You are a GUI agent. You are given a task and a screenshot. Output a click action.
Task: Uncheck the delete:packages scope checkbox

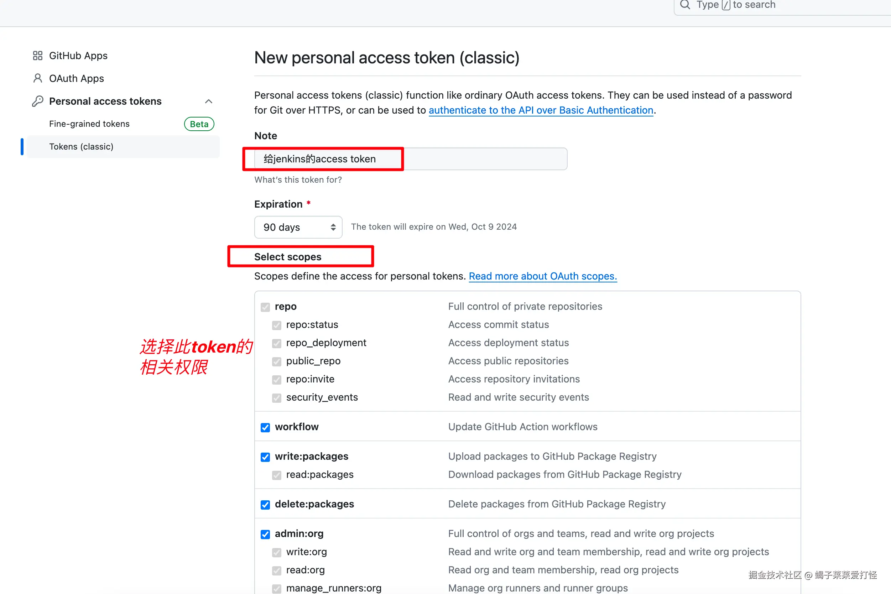pyautogui.click(x=265, y=505)
